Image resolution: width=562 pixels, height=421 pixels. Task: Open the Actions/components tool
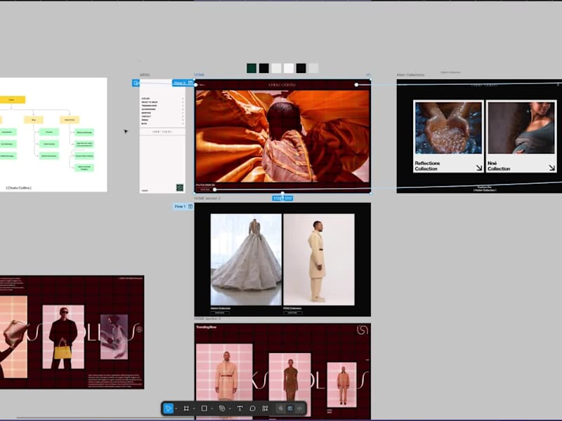coord(265,408)
